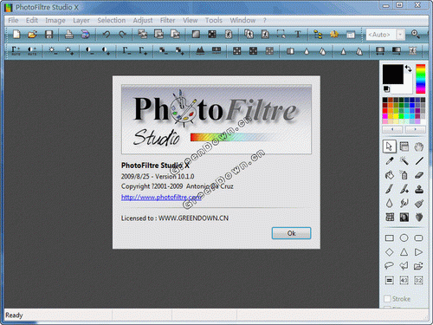
Task: Select the Clone Stamp tool
Action: 419,189
